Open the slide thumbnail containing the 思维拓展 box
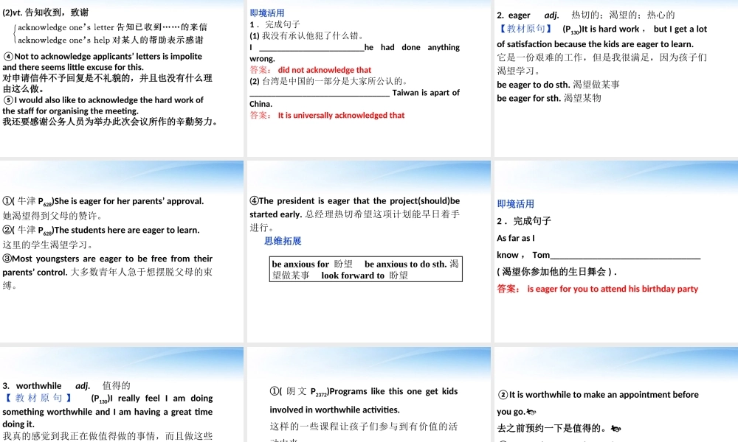This screenshot has width=738, height=442. 368,251
